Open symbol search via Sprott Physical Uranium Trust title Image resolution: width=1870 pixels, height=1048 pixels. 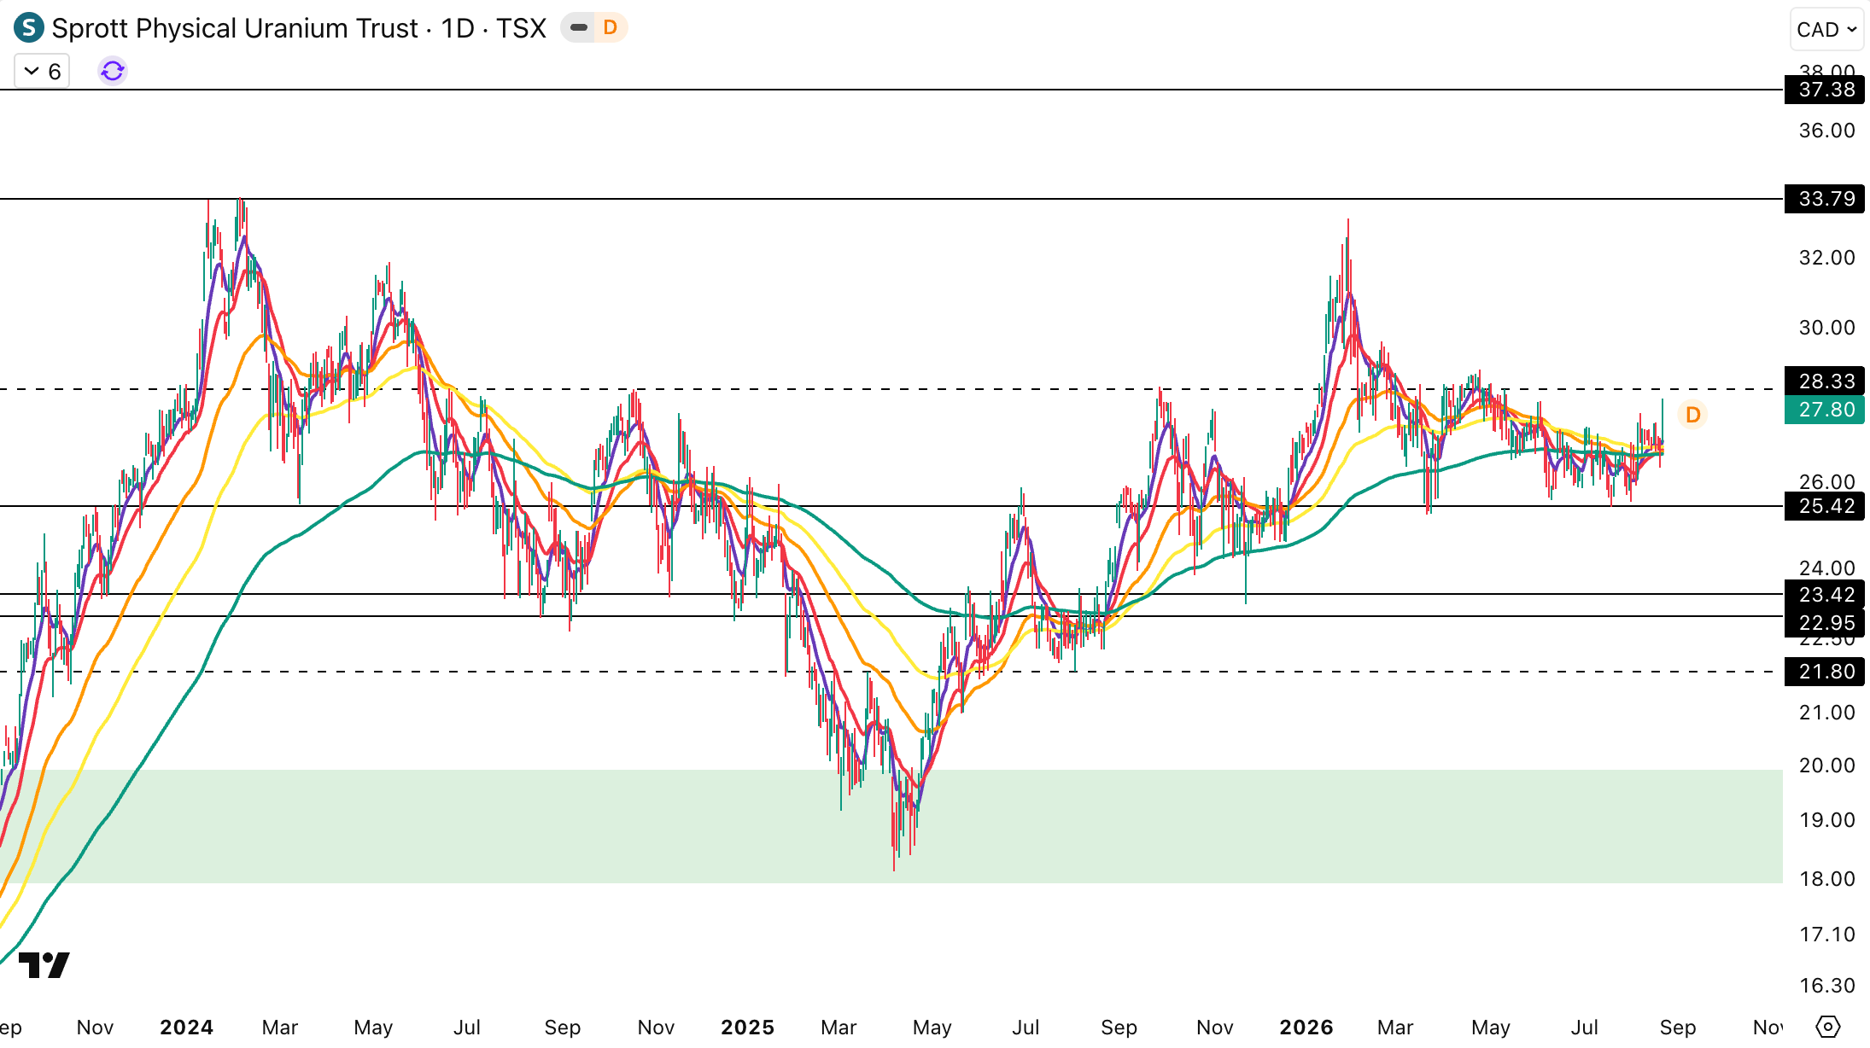tap(235, 28)
